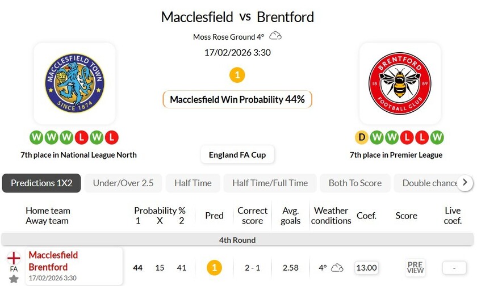This screenshot has width=477, height=286.
Task: Click Macclesfield's first green W form badge
Action: point(37,137)
